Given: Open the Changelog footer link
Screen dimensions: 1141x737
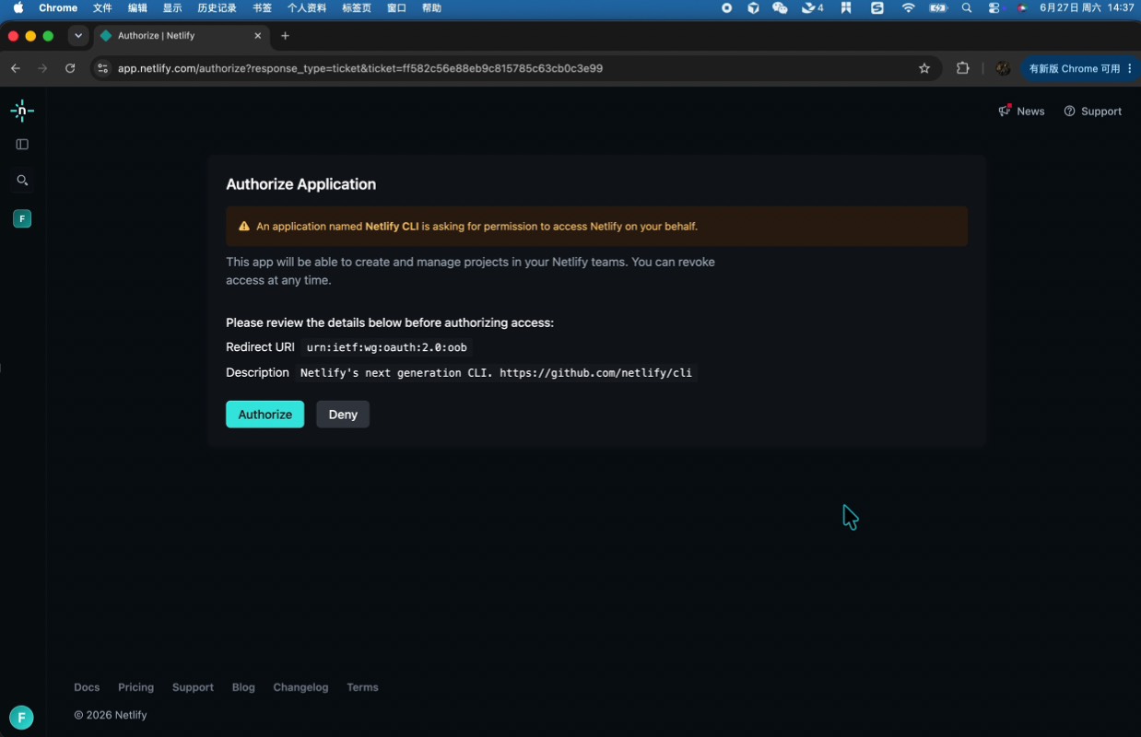Looking at the screenshot, I should point(300,687).
